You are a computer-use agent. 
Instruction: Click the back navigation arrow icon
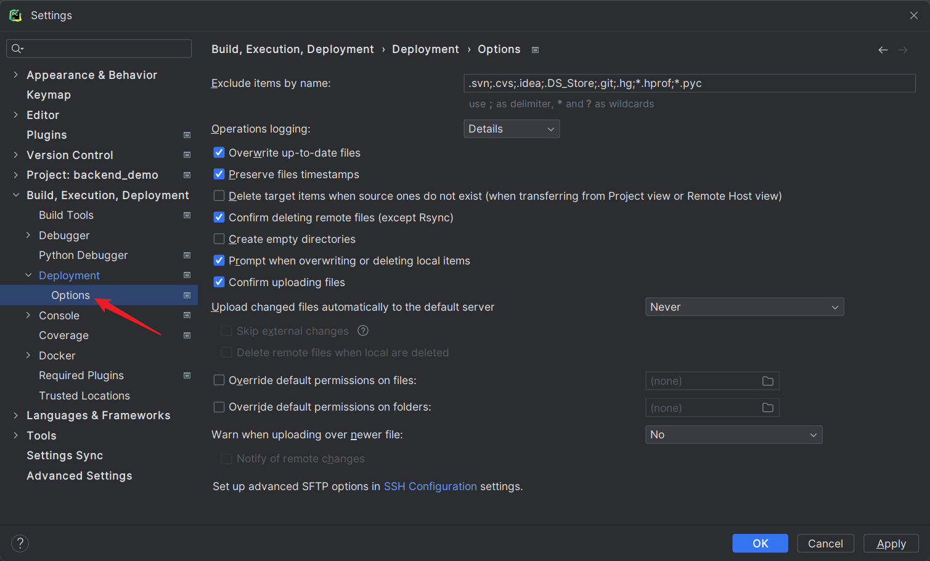(883, 50)
